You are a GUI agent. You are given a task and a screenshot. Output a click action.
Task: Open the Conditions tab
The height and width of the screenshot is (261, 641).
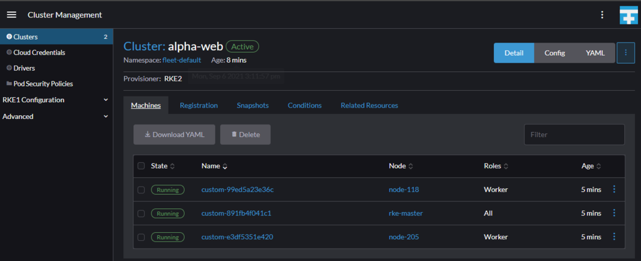[305, 105]
